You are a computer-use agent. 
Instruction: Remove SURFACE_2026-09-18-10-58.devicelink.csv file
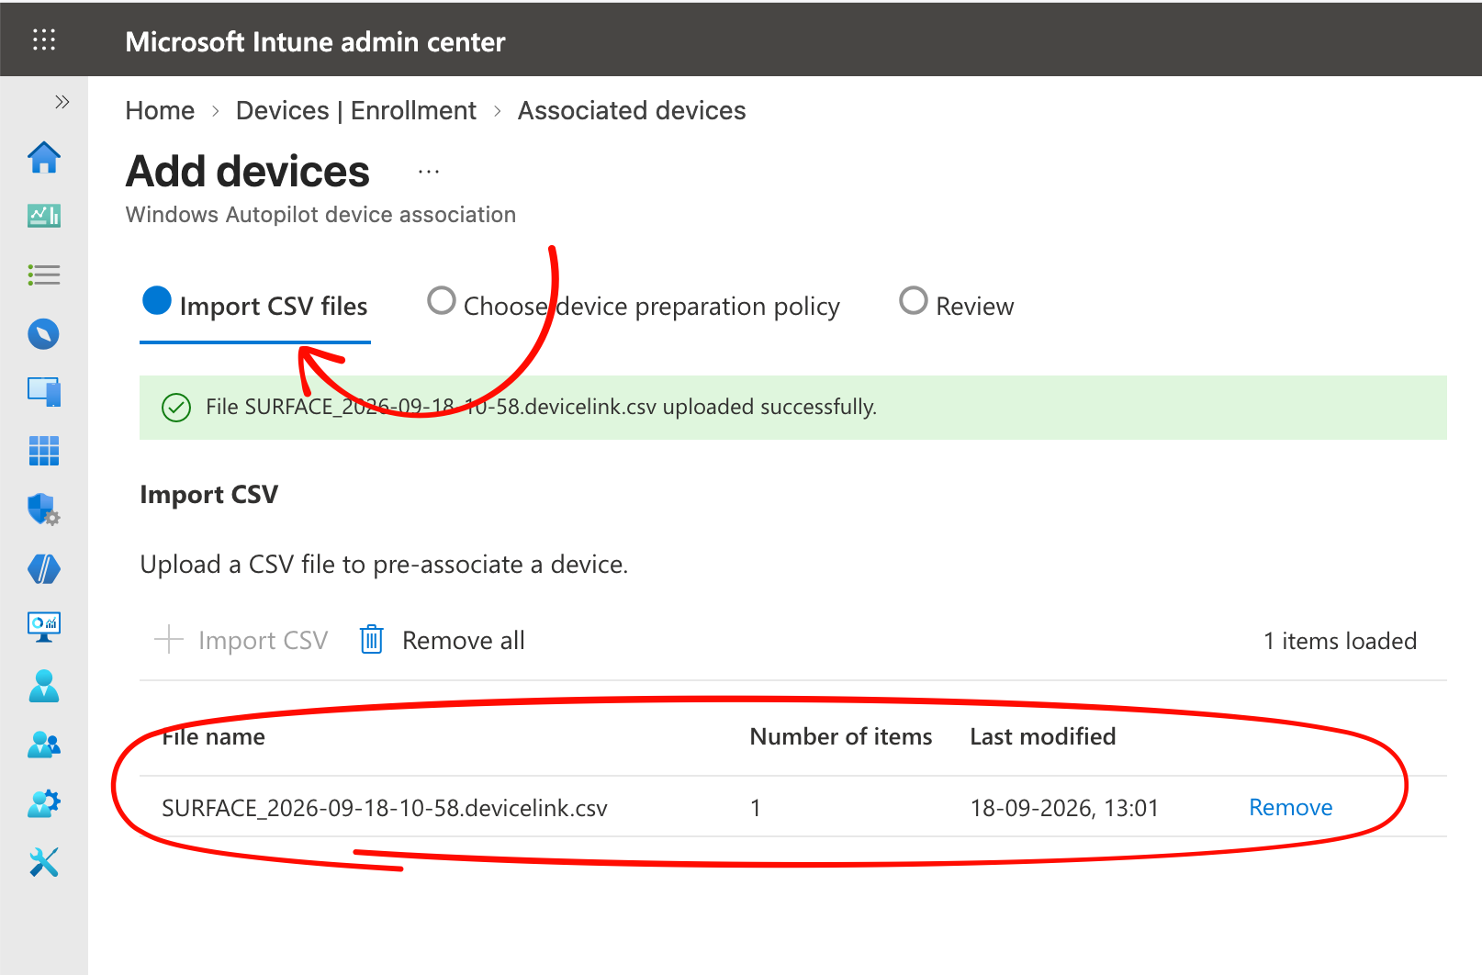point(1290,807)
